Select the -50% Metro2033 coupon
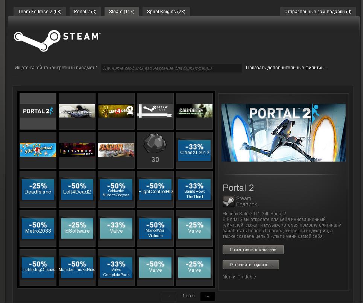 tap(38, 228)
